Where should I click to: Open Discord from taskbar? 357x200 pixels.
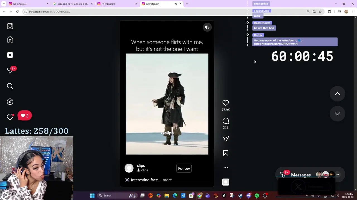[x=249, y=196]
